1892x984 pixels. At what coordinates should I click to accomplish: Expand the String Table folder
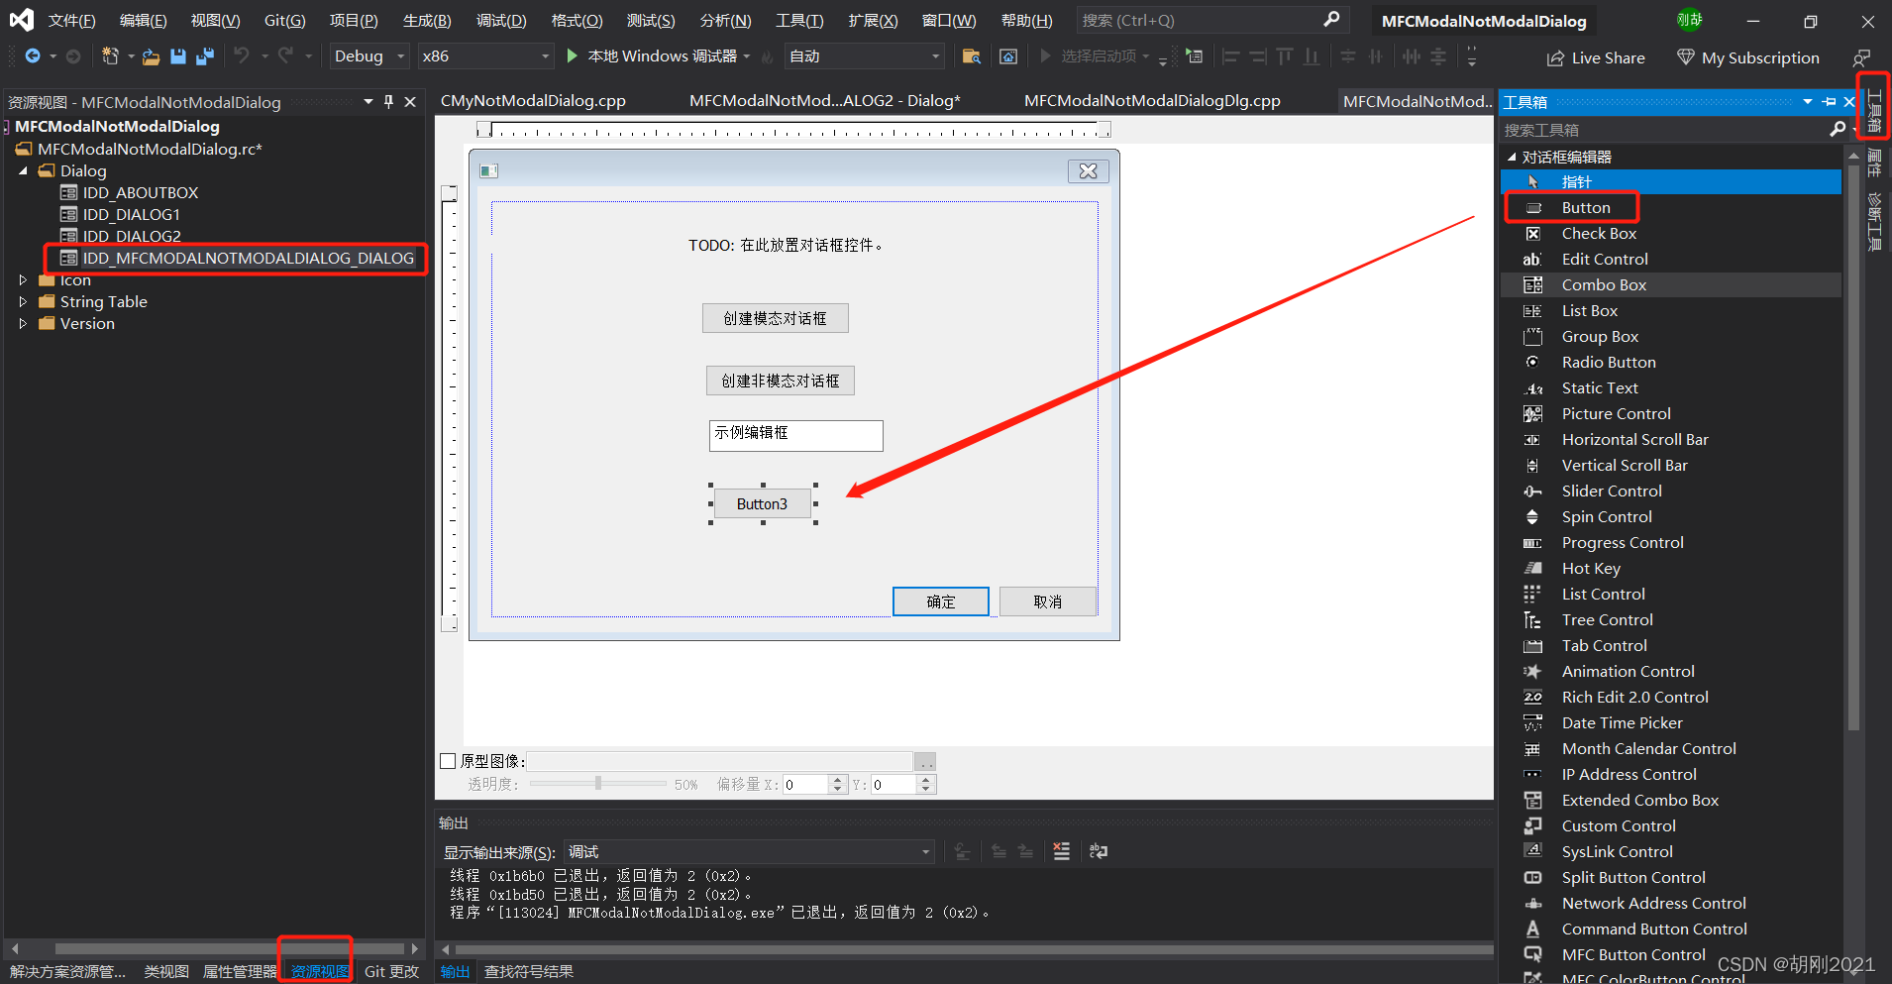(23, 302)
